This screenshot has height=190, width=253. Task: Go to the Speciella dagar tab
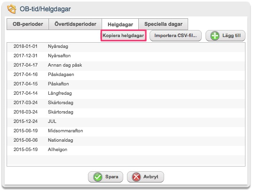[163, 24]
